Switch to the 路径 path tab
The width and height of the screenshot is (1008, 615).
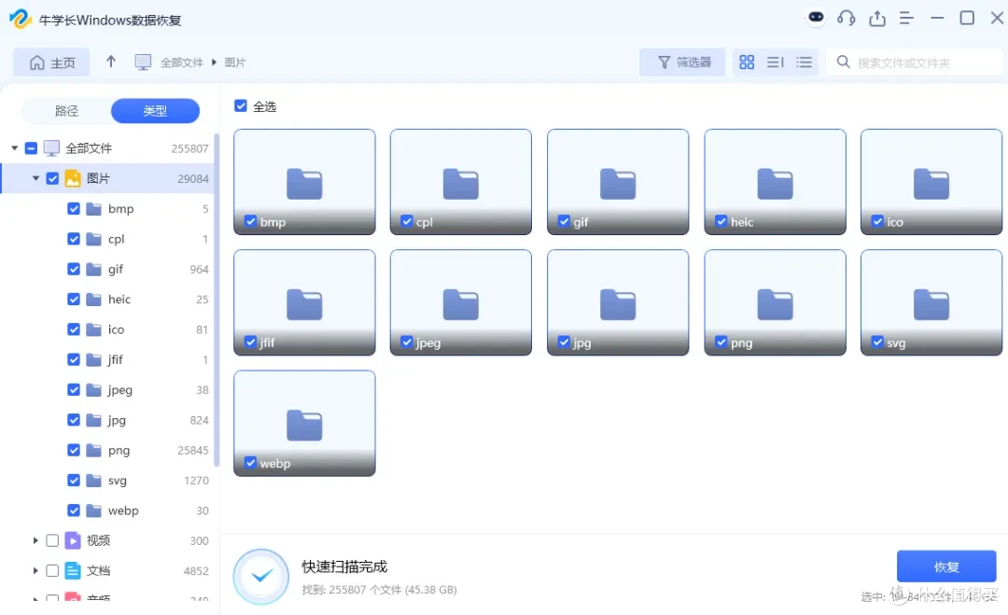(x=66, y=111)
